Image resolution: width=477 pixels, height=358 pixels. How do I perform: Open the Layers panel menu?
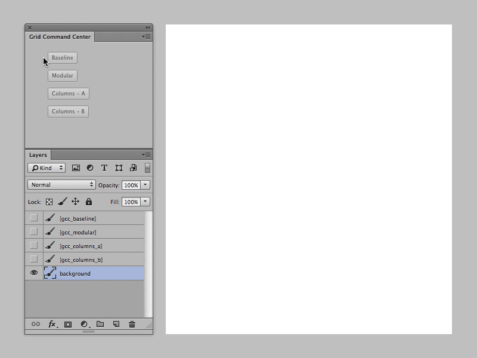pyautogui.click(x=146, y=155)
